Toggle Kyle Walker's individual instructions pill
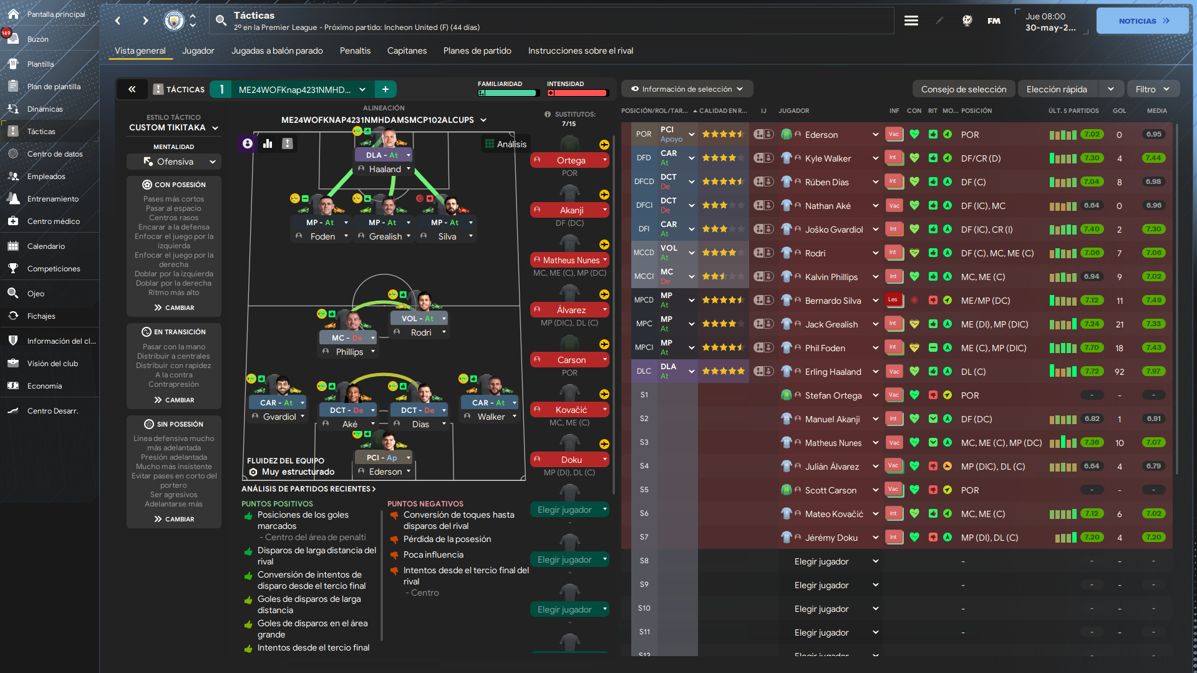 click(x=763, y=158)
